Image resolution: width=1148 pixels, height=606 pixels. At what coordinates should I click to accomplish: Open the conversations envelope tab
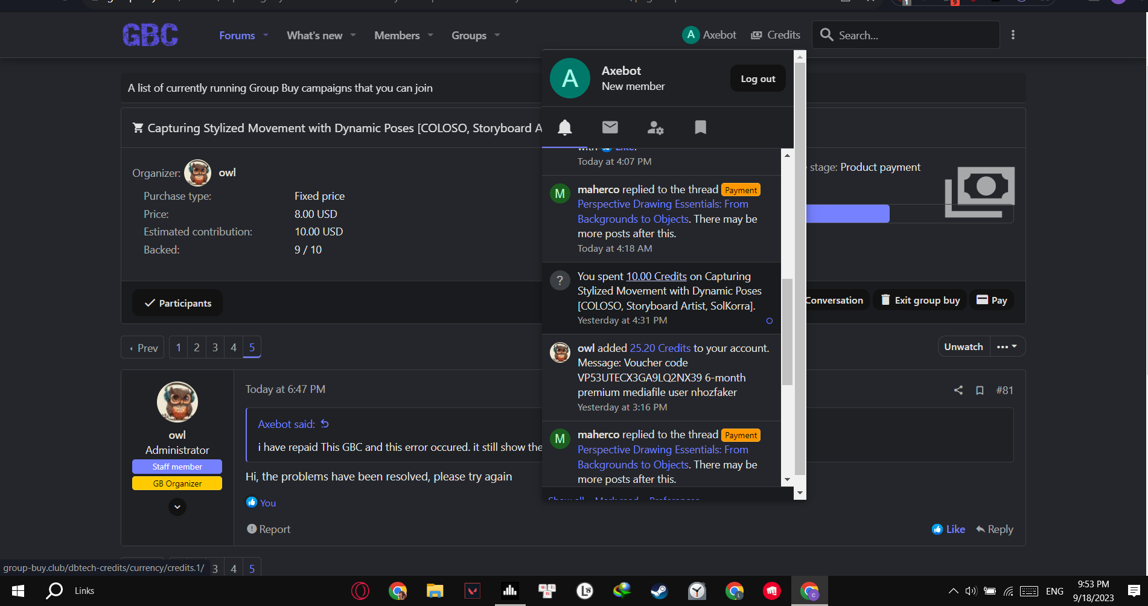click(610, 127)
